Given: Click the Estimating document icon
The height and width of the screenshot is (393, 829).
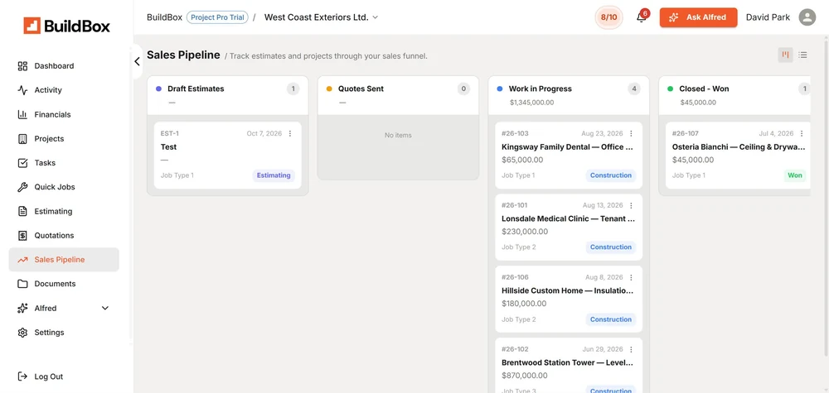Looking at the screenshot, I should coord(22,211).
